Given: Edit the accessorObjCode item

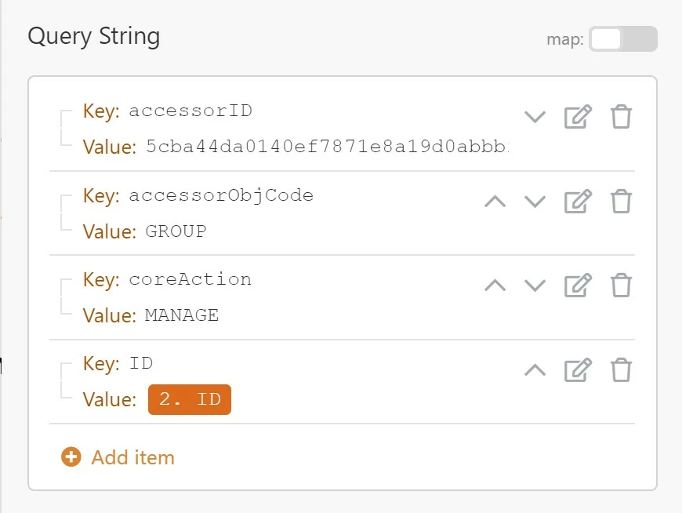Looking at the screenshot, I should click(578, 202).
